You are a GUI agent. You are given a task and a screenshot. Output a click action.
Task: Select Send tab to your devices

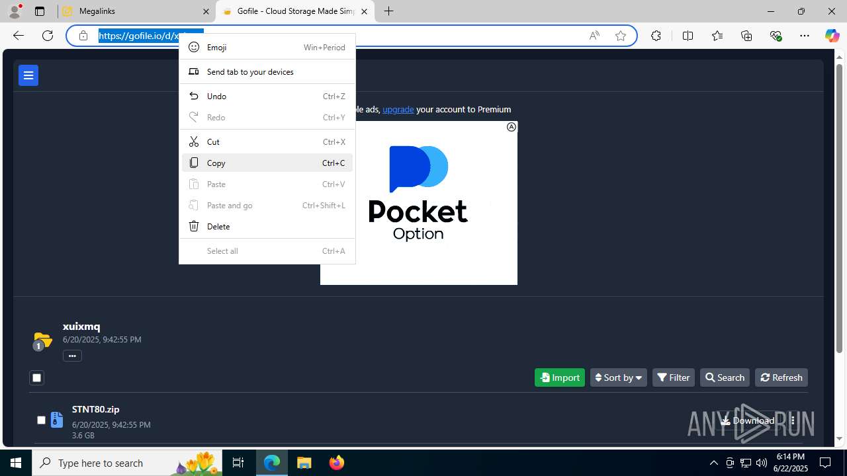pos(267,71)
